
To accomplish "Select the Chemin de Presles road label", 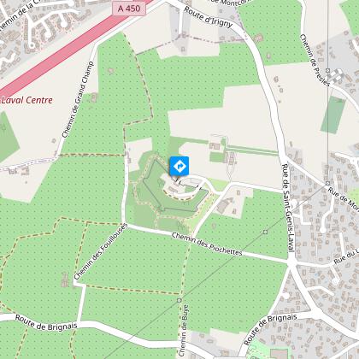I will (x=315, y=61).
